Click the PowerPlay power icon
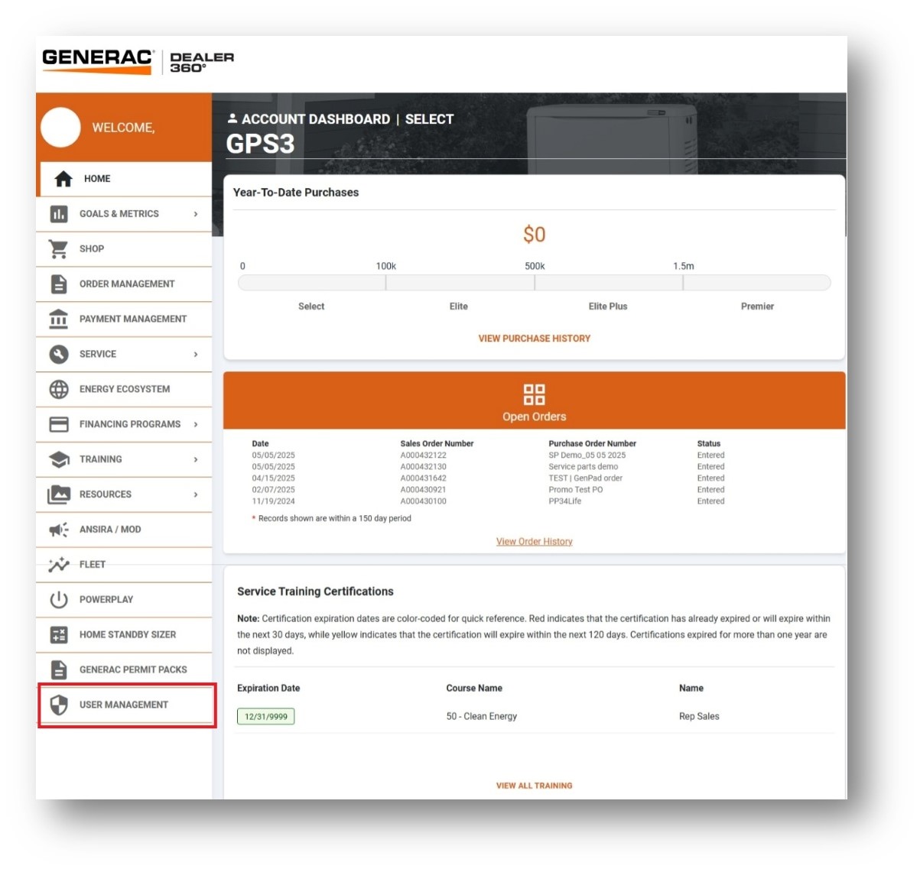The width and height of the screenshot is (920, 872). point(60,599)
